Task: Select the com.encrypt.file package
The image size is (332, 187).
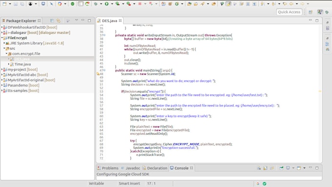Action: click(24, 54)
